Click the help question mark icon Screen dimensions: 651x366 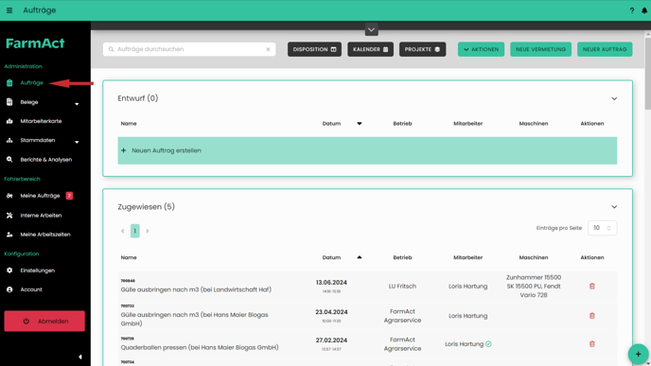pyautogui.click(x=632, y=10)
